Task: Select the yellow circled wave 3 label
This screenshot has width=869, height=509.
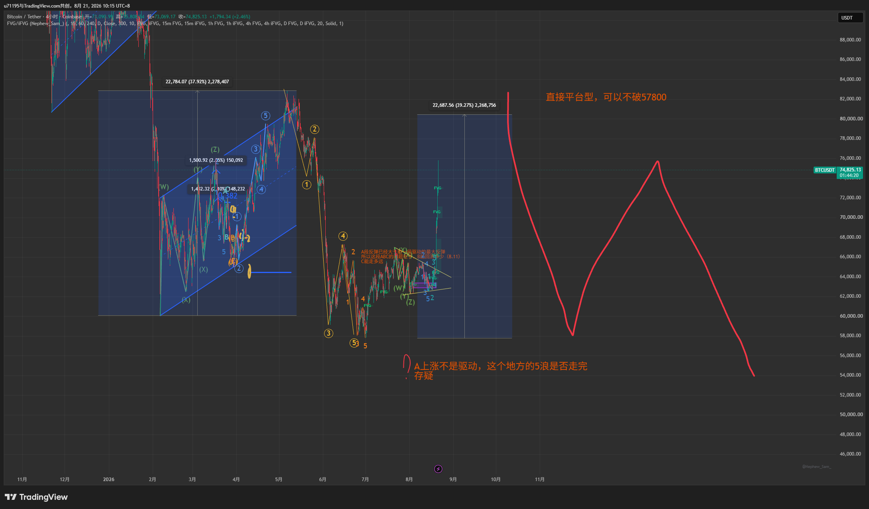Action: (328, 333)
